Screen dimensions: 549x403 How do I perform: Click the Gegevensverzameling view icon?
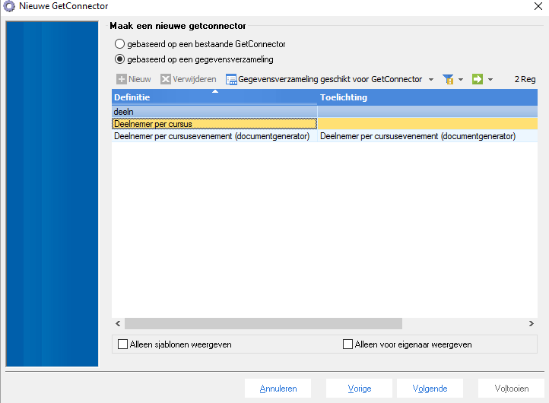[x=231, y=79]
